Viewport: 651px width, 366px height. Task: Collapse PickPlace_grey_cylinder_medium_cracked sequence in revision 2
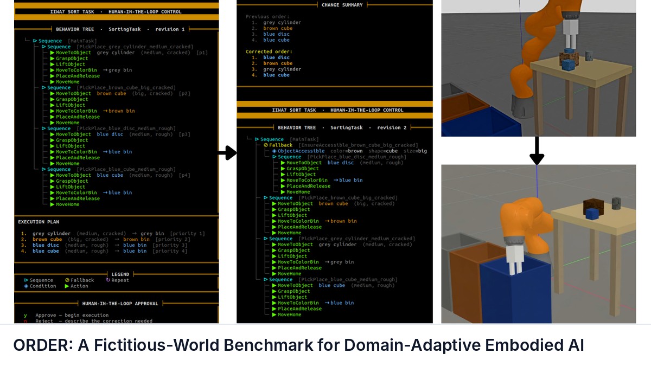point(265,239)
